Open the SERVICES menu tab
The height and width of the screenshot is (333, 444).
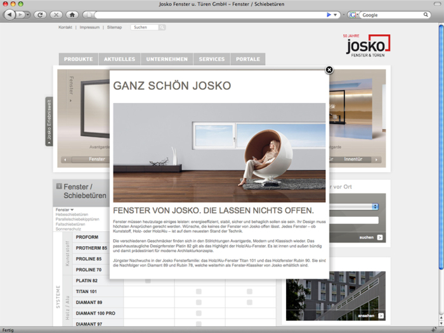click(x=211, y=59)
